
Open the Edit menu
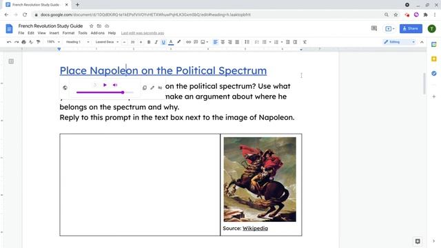coord(31,33)
